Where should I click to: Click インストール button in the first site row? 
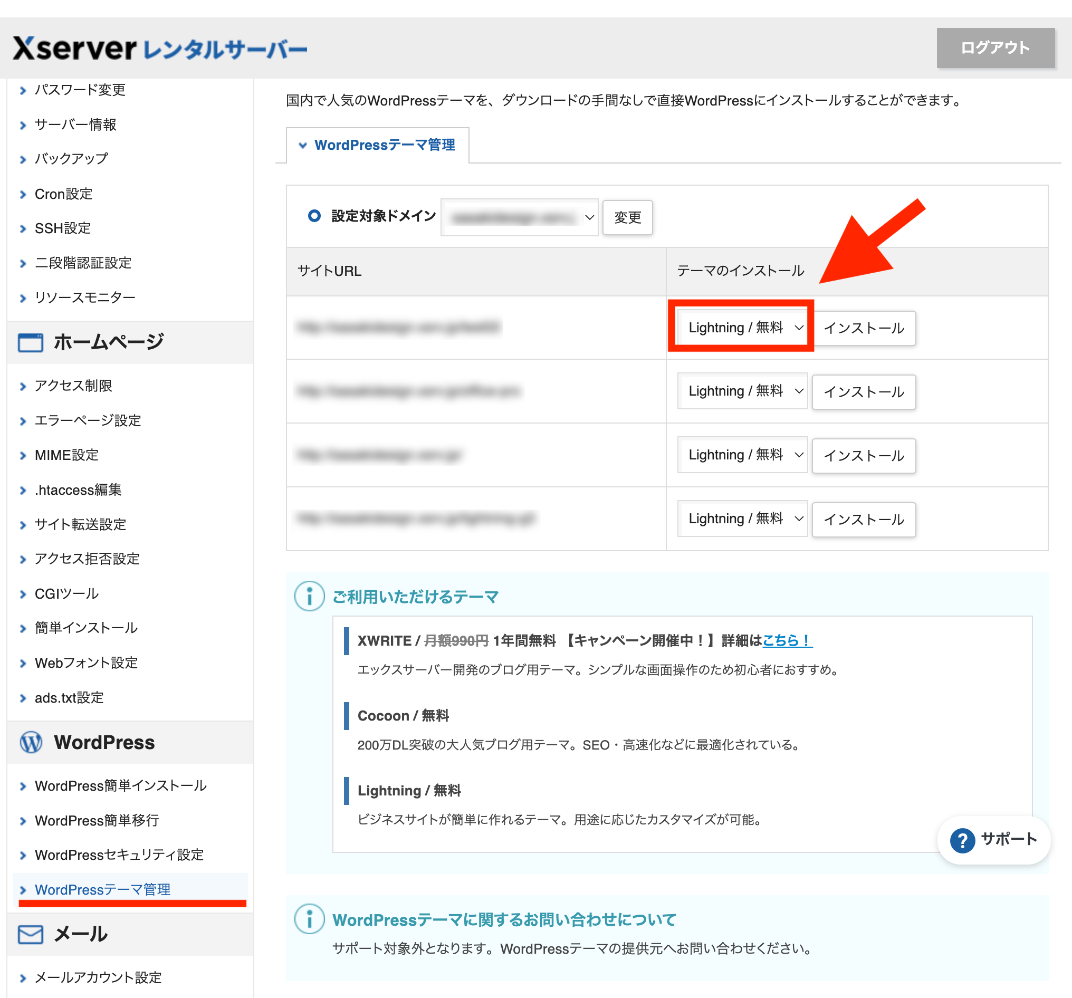[864, 328]
